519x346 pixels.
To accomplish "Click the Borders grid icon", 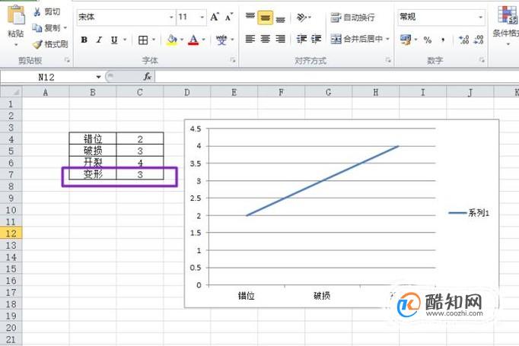I will tap(143, 40).
